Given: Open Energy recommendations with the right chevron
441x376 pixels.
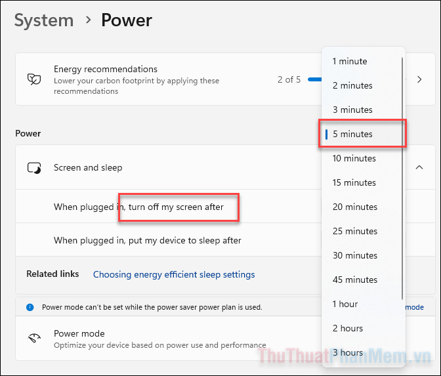Looking at the screenshot, I should (x=419, y=79).
